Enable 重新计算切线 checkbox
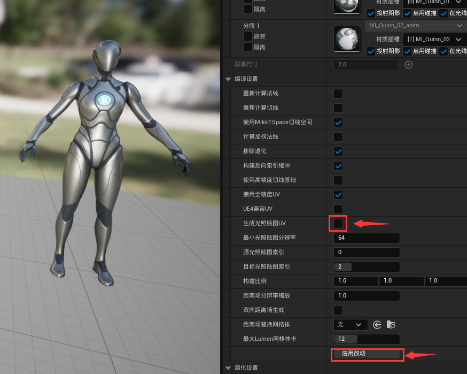This screenshot has width=467, height=374. 338,108
